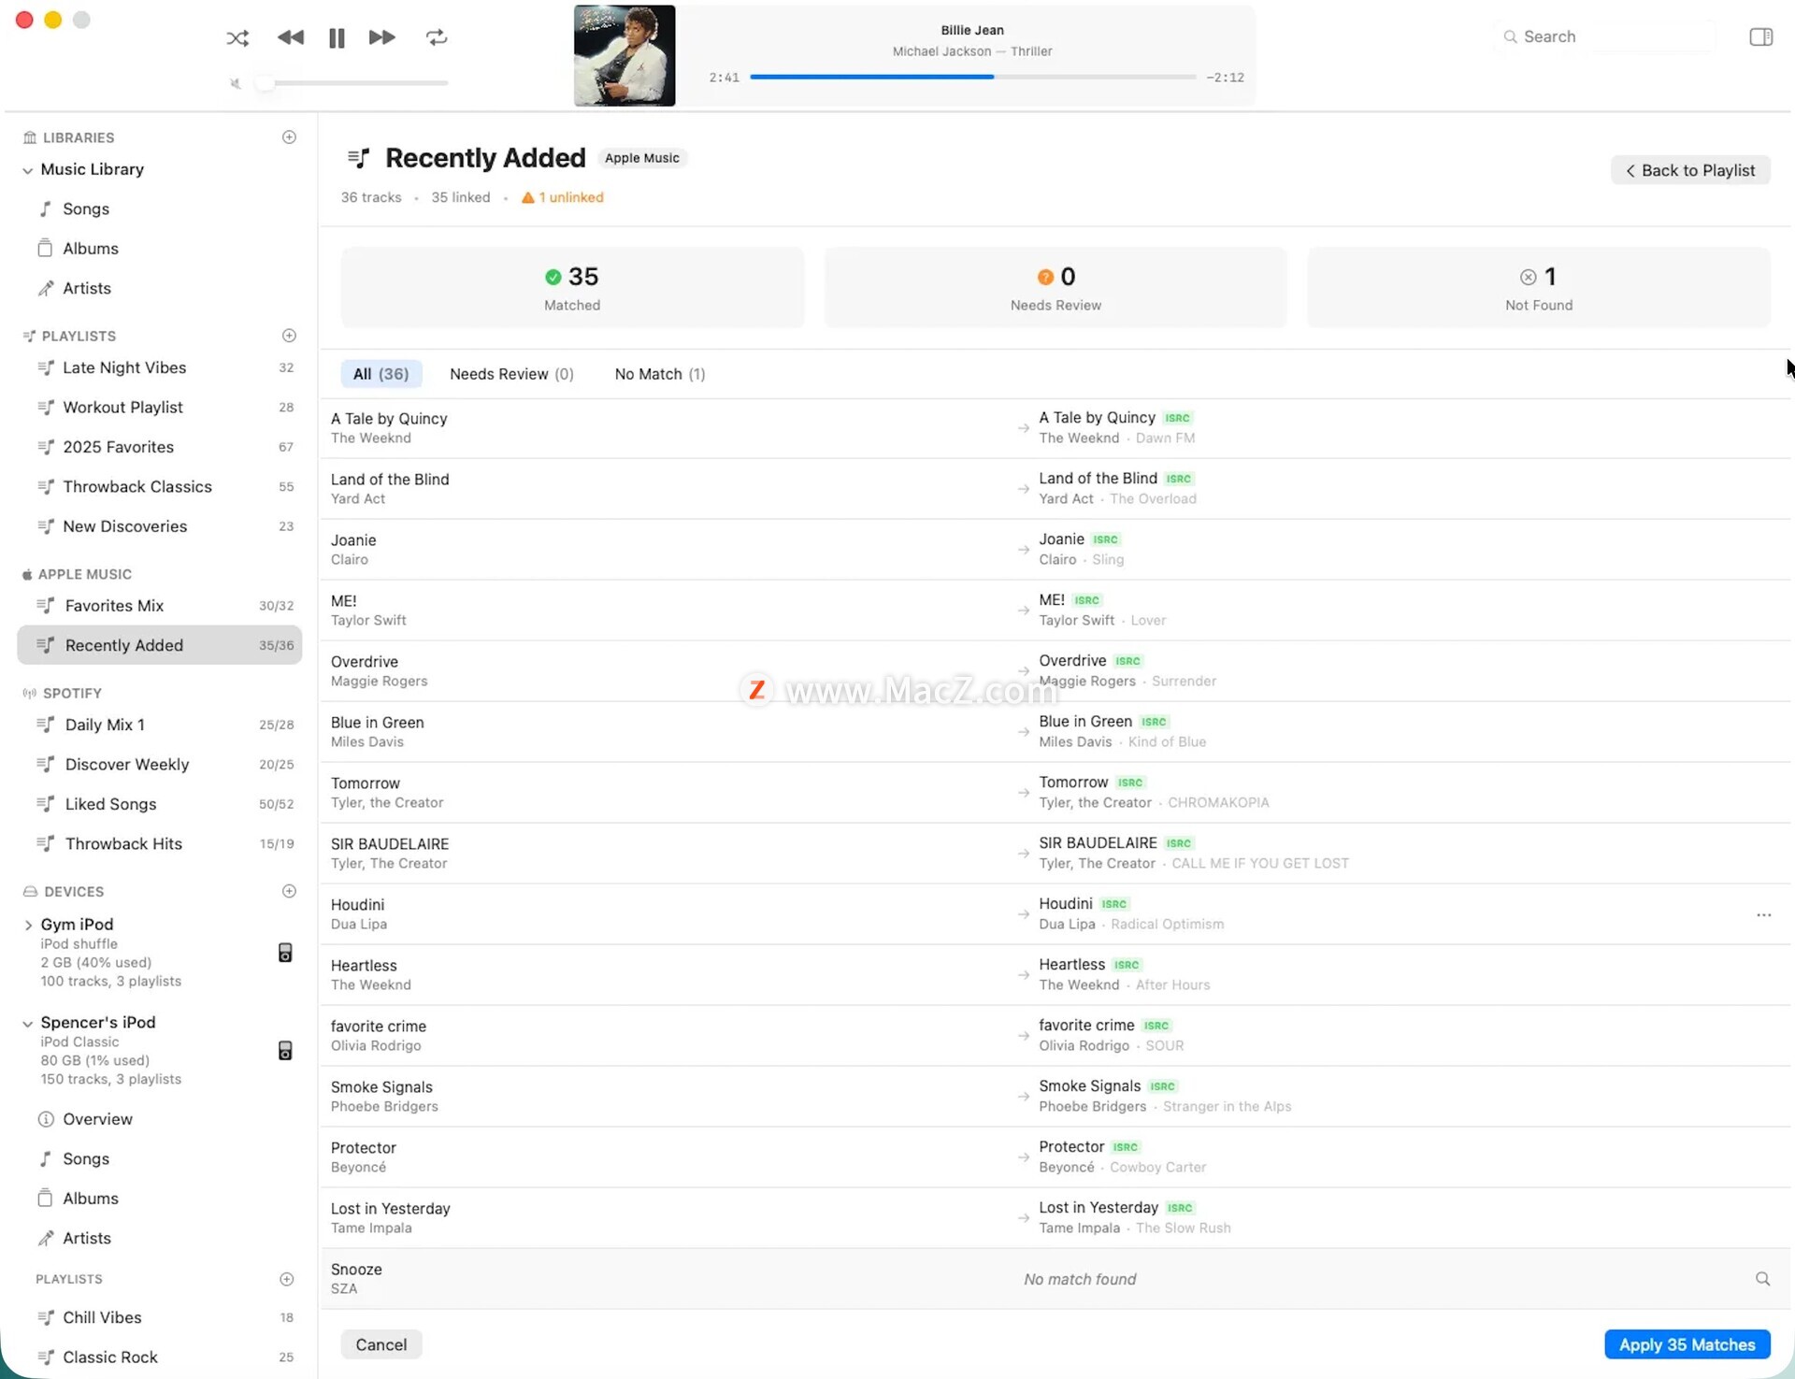Toggle shuffle playback
1795x1379 pixels.
(237, 37)
